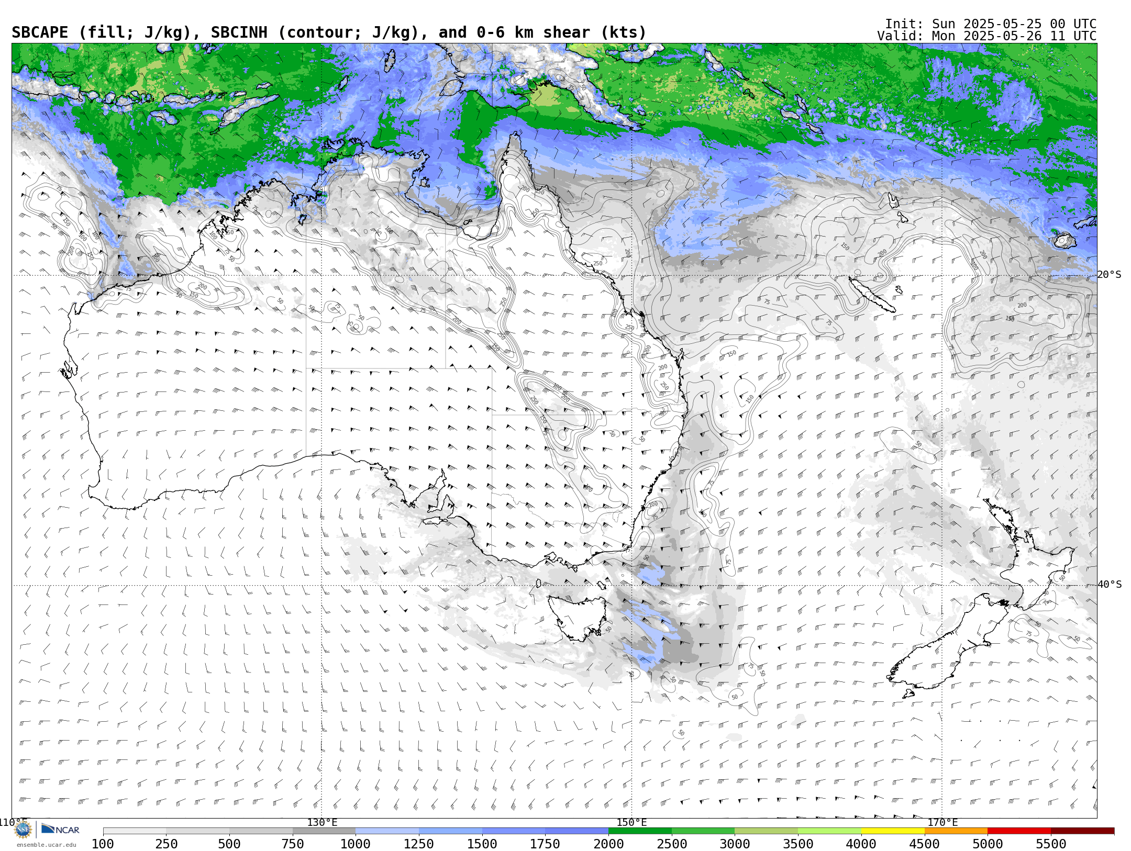The image size is (1131, 851).
Task: Click the NSF logo icon
Action: pos(23,830)
